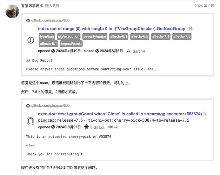Click 'Please answer these questions' excerpt line
The image size is (220, 175).
tap(92, 69)
